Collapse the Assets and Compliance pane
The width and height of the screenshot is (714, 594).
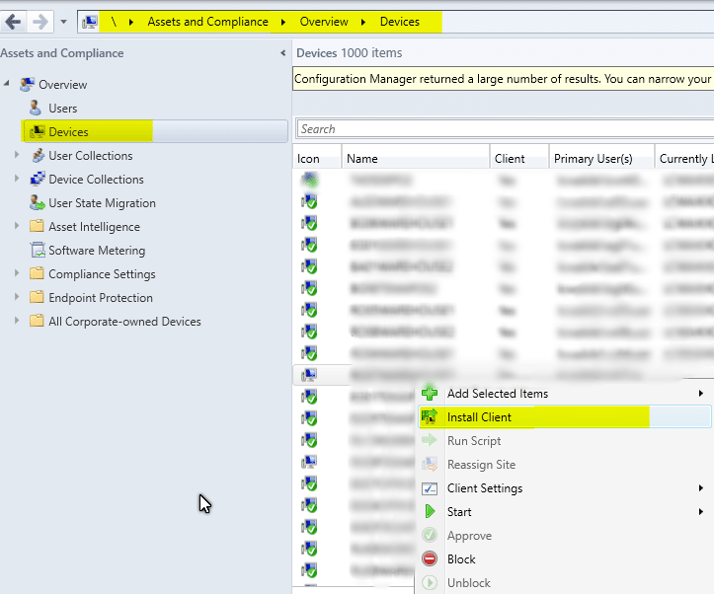(282, 53)
